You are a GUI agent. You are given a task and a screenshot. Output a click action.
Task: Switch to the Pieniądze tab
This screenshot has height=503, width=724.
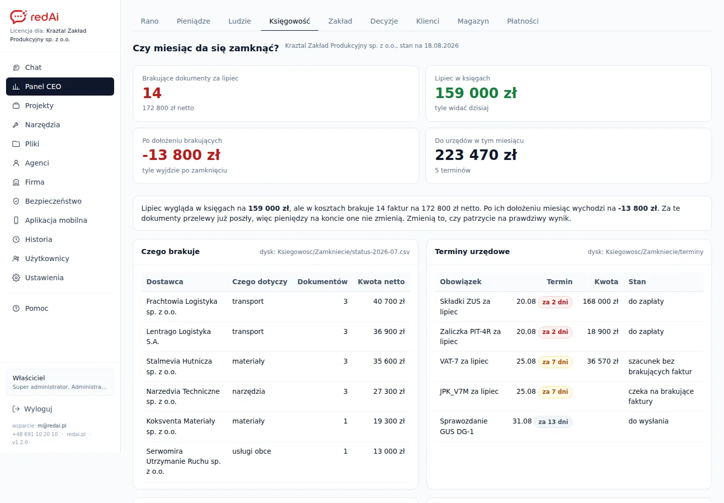tap(194, 21)
